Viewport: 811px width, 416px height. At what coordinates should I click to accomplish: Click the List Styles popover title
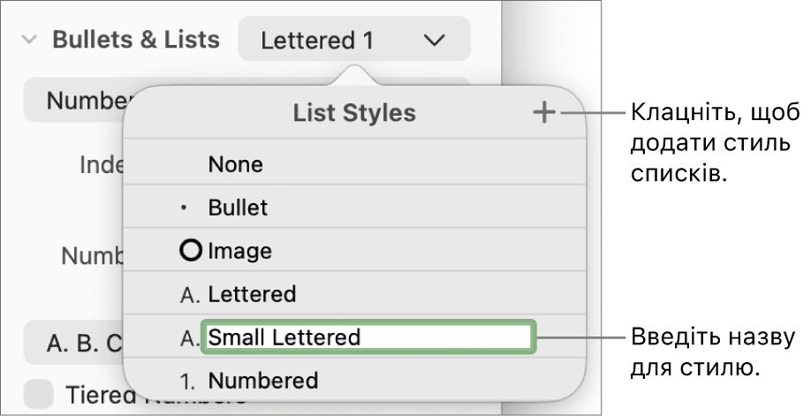[x=353, y=113]
